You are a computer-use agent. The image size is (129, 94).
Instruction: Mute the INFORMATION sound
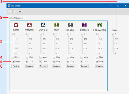(x=97, y=57)
